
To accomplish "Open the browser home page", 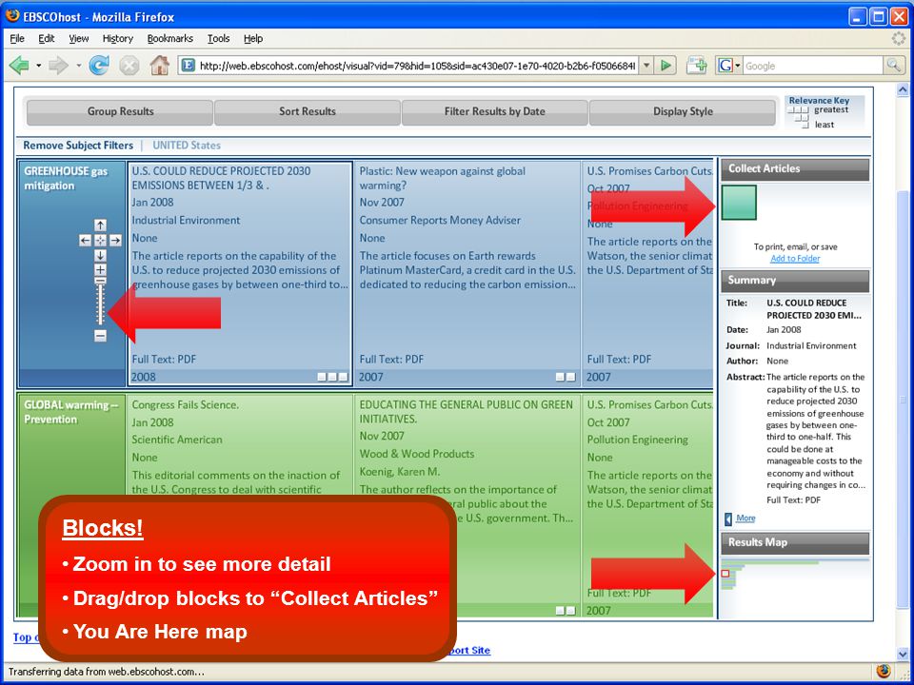I will pos(160,66).
